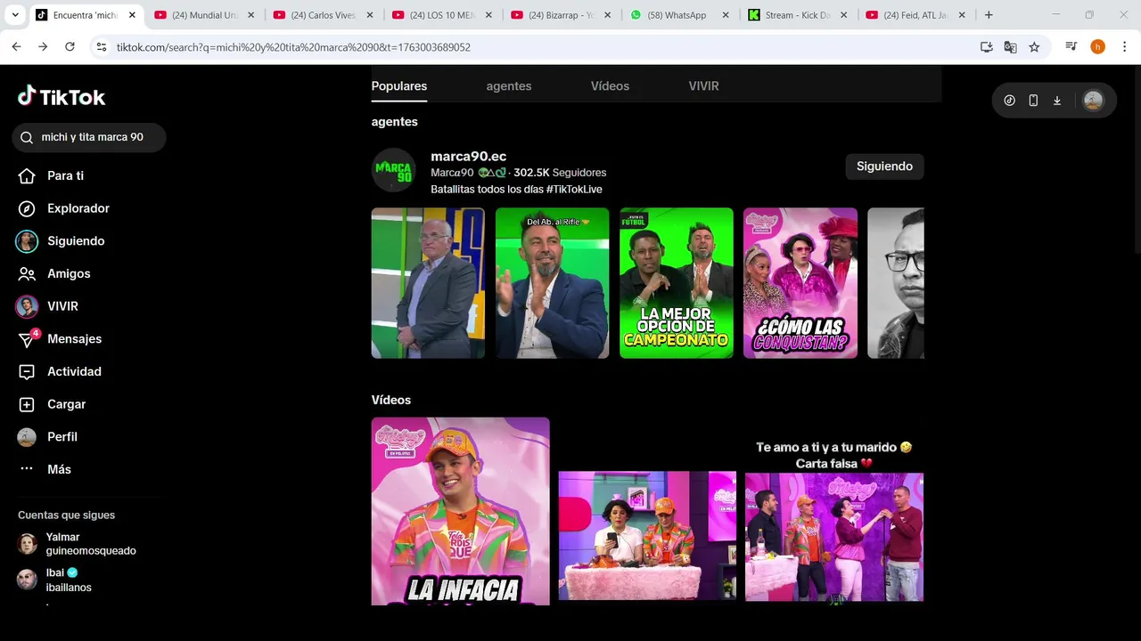
Task: Click the 302.5K Seguidores text
Action: [x=560, y=173]
